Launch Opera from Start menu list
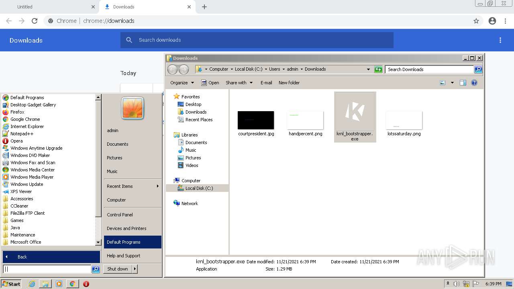 [16, 141]
